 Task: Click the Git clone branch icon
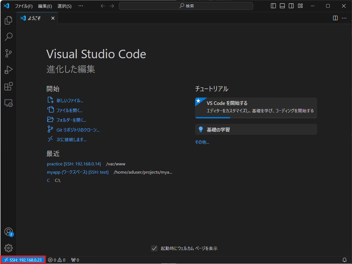click(50, 129)
